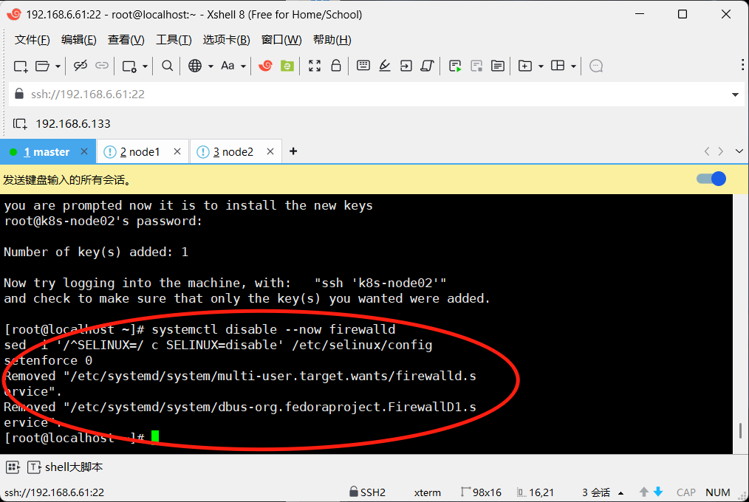Switch to the 1 master tab

(47, 152)
